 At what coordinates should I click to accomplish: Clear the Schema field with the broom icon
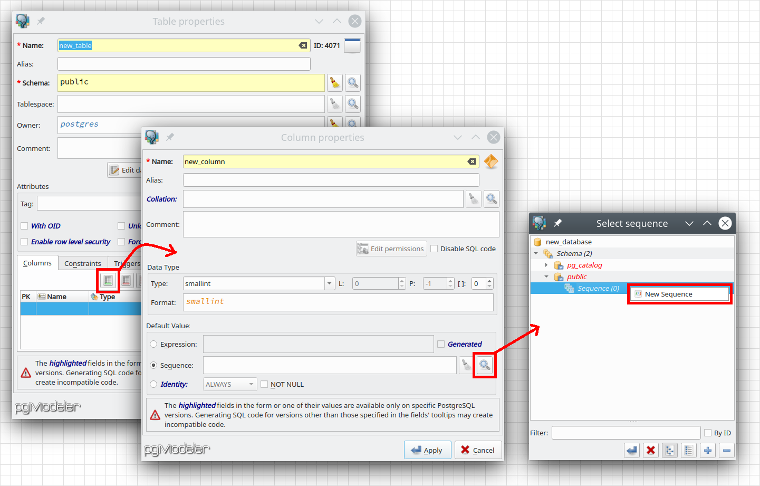[335, 83]
